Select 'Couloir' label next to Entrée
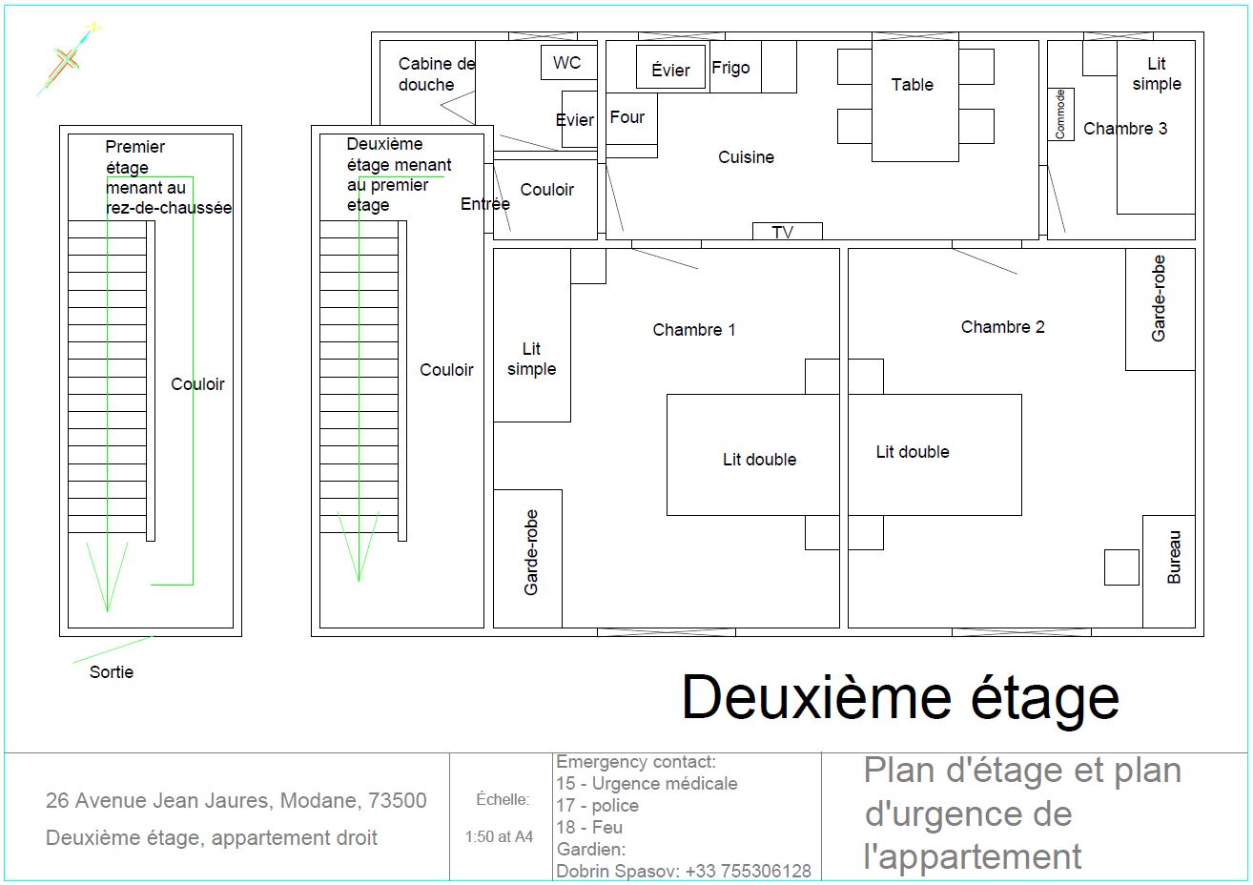Viewport: 1253px width, 885px height. (547, 190)
